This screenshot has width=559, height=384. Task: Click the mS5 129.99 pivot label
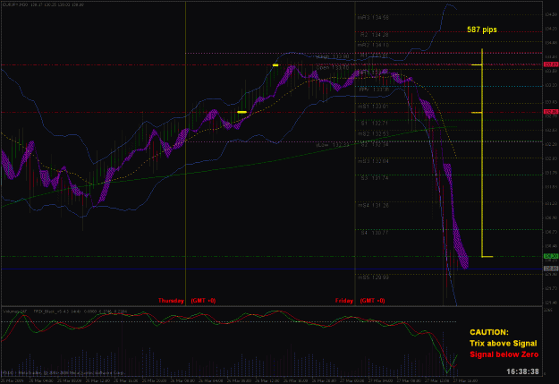373,277
